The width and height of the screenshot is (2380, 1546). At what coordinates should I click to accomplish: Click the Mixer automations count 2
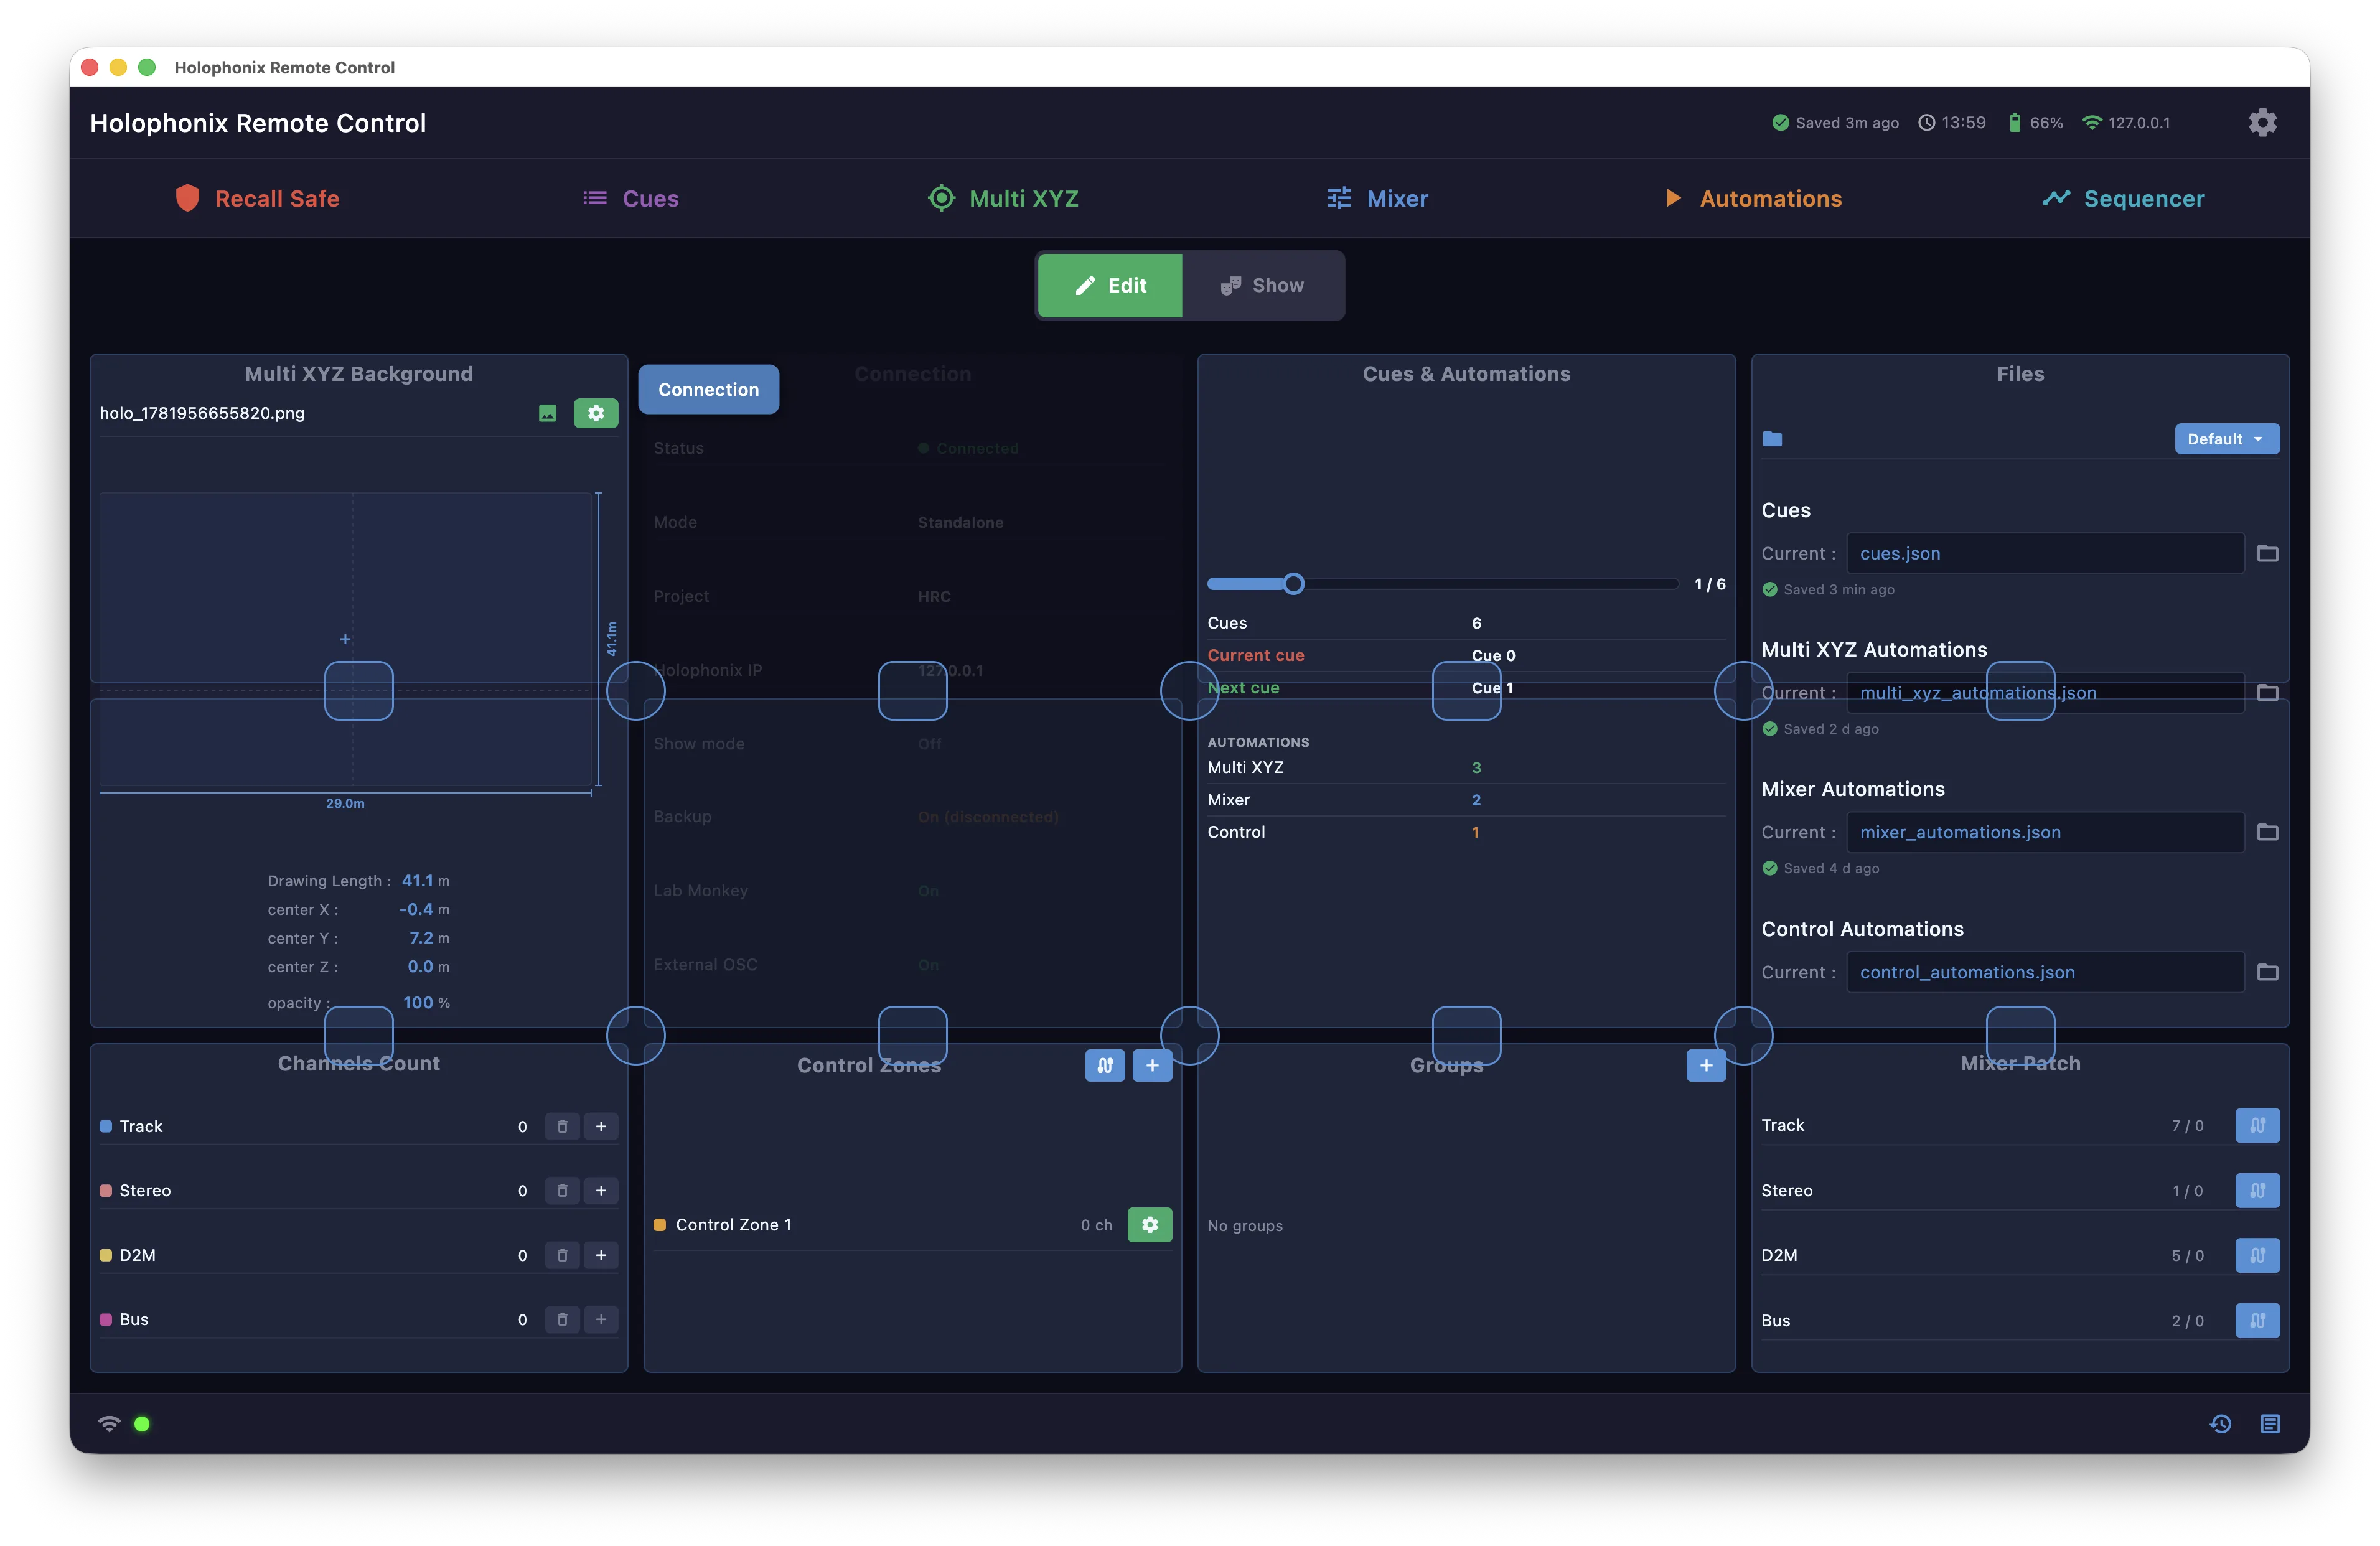1476,800
